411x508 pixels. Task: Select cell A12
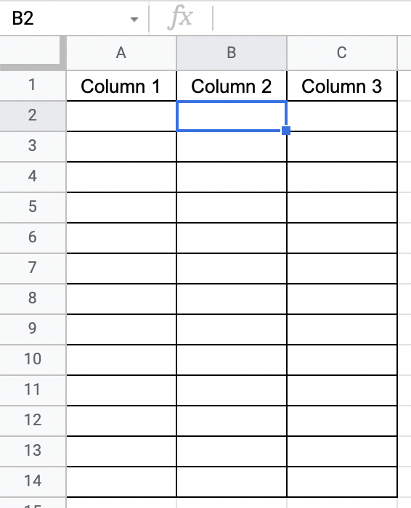click(121, 420)
